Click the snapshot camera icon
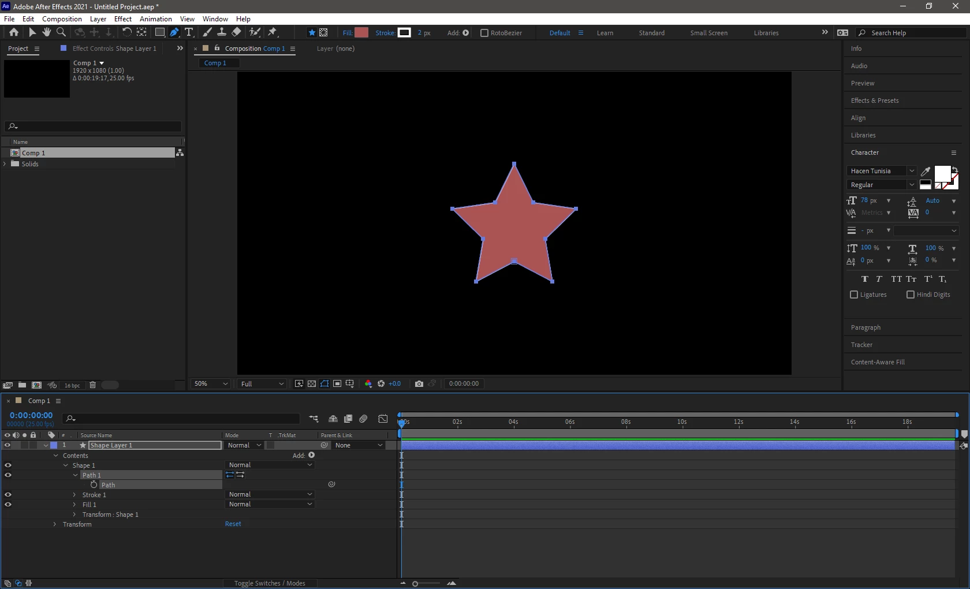The image size is (970, 589). (419, 383)
